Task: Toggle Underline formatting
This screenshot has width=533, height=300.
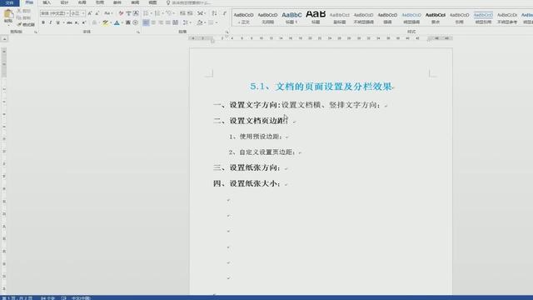Action: click(x=57, y=22)
